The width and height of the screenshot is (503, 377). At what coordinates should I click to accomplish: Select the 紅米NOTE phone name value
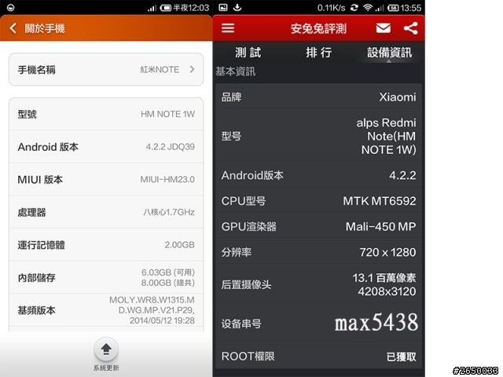160,70
